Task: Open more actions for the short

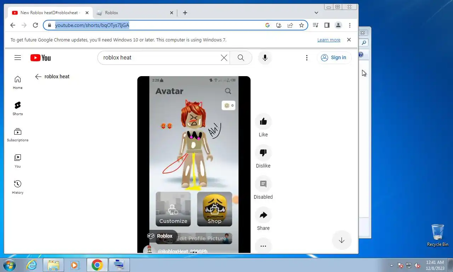Action: click(x=263, y=246)
